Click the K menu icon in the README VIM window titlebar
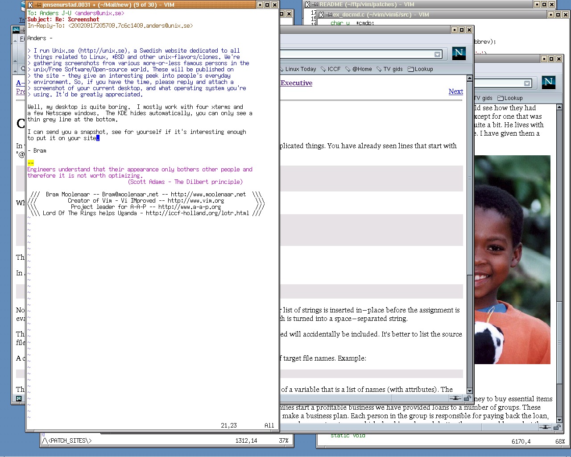571x457 pixels. tap(308, 5)
